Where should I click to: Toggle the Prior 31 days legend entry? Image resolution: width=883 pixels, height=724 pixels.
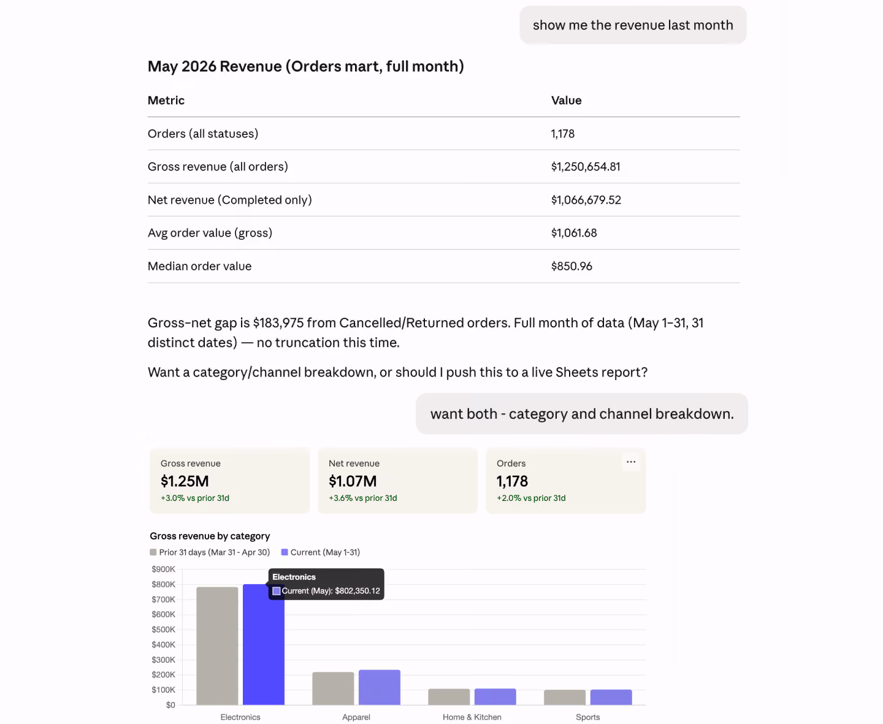click(x=210, y=552)
